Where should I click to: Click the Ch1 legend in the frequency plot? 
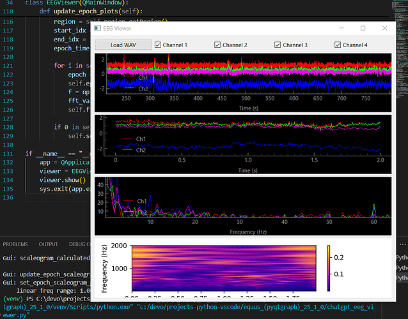pyautogui.click(x=135, y=201)
